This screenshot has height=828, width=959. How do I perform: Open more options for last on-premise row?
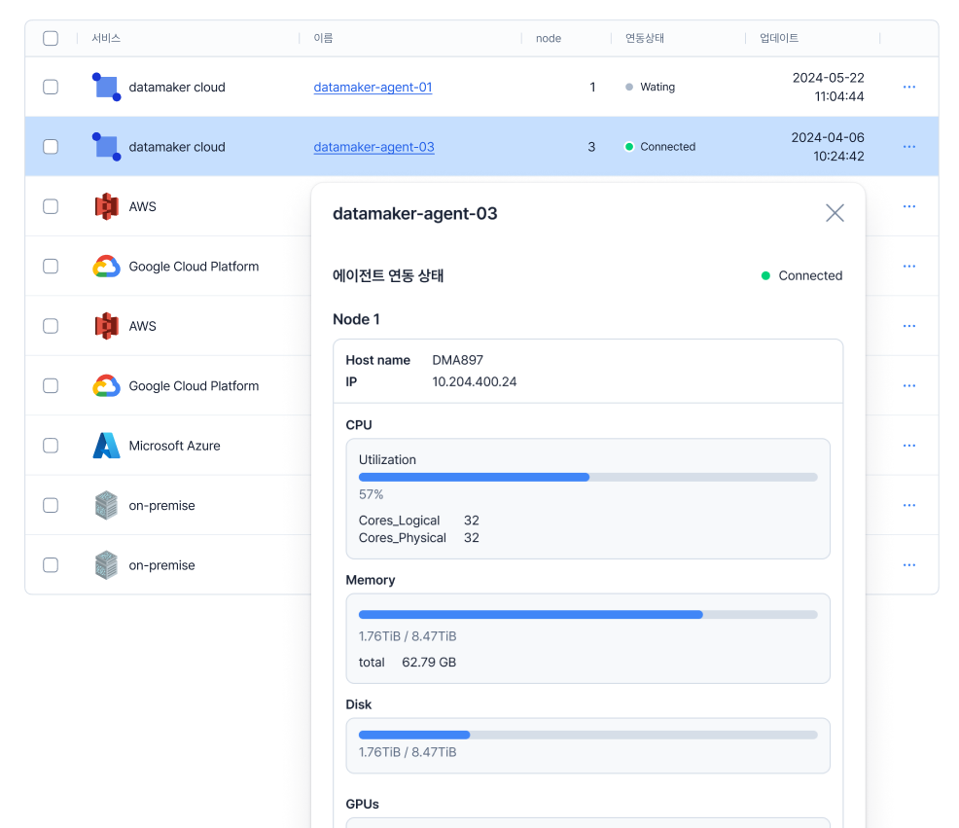tap(908, 565)
